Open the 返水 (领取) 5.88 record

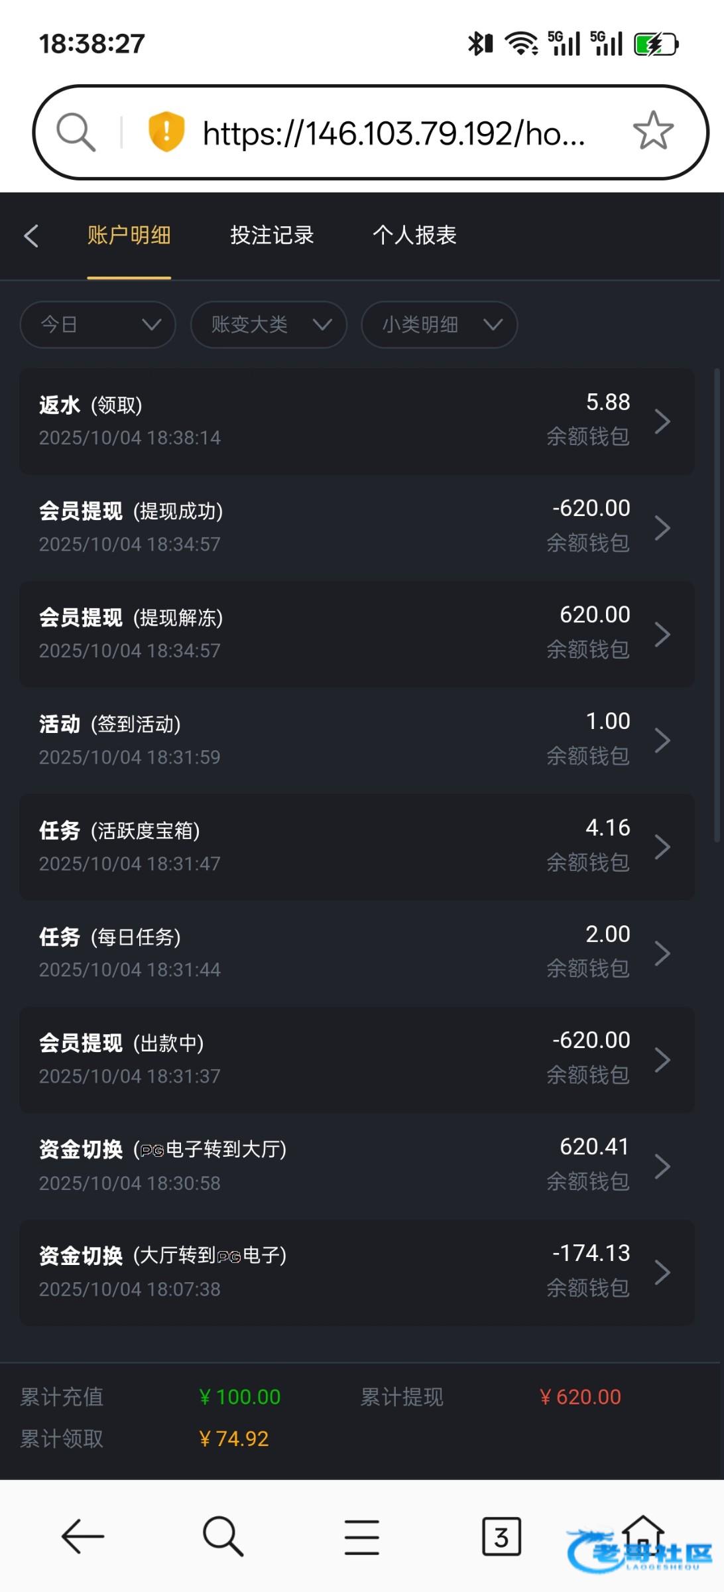point(357,421)
